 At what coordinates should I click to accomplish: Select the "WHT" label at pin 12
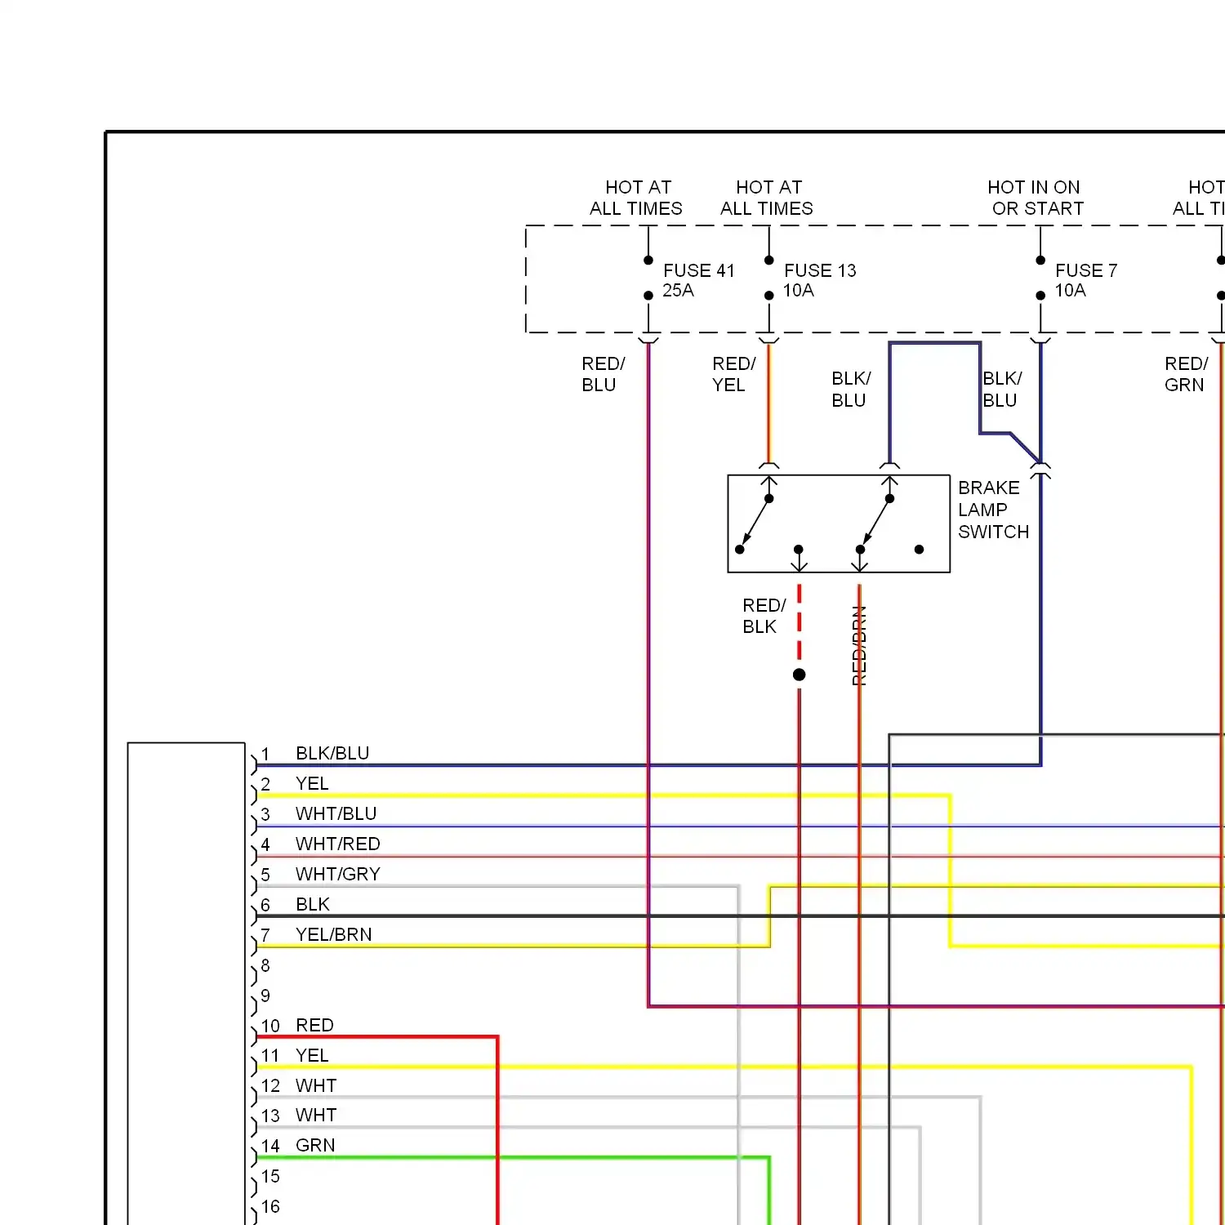click(316, 1085)
